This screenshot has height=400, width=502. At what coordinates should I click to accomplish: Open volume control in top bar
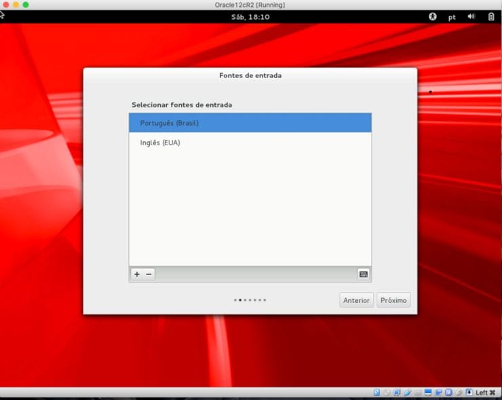[471, 17]
